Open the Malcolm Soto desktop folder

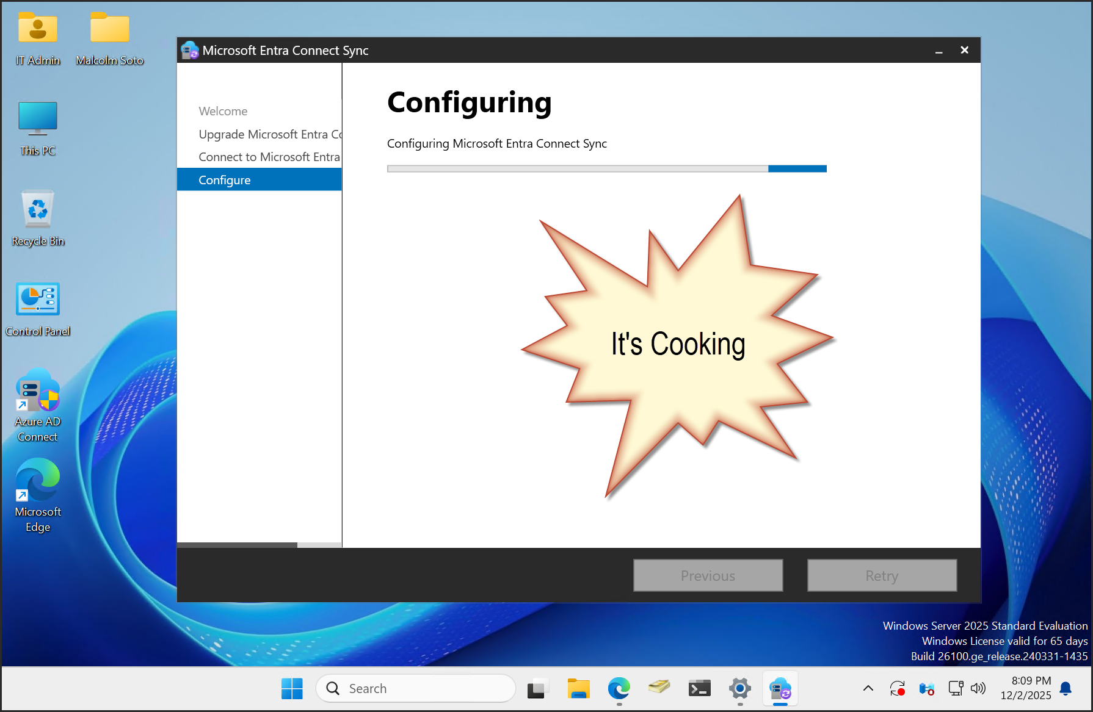point(110,29)
